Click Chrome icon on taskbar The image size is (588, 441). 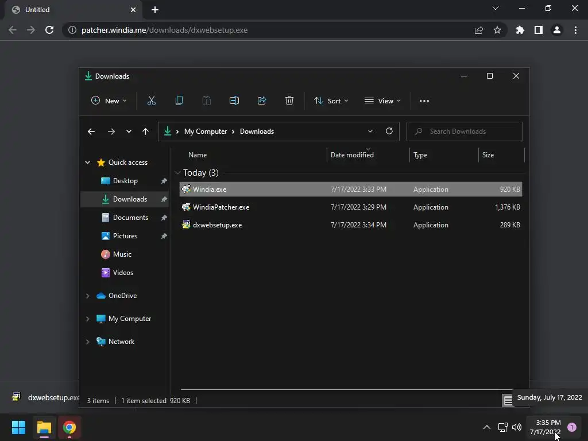click(x=69, y=427)
